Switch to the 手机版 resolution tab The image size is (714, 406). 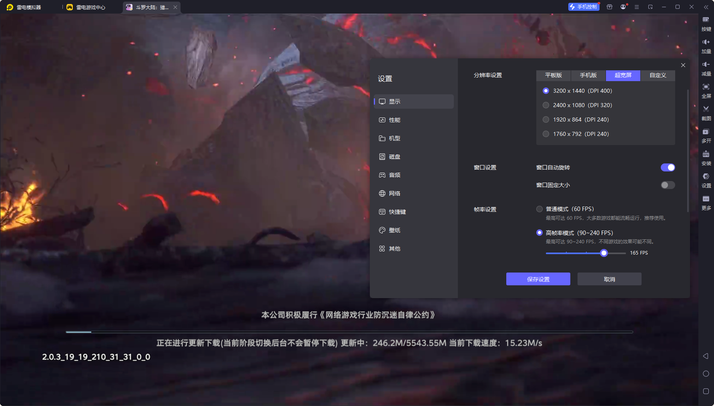click(588, 75)
